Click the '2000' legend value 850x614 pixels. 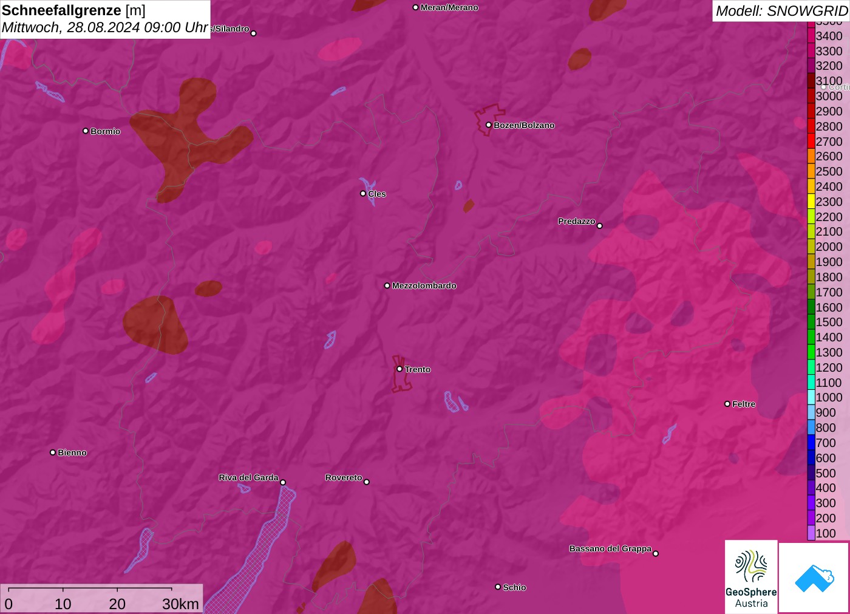point(829,247)
